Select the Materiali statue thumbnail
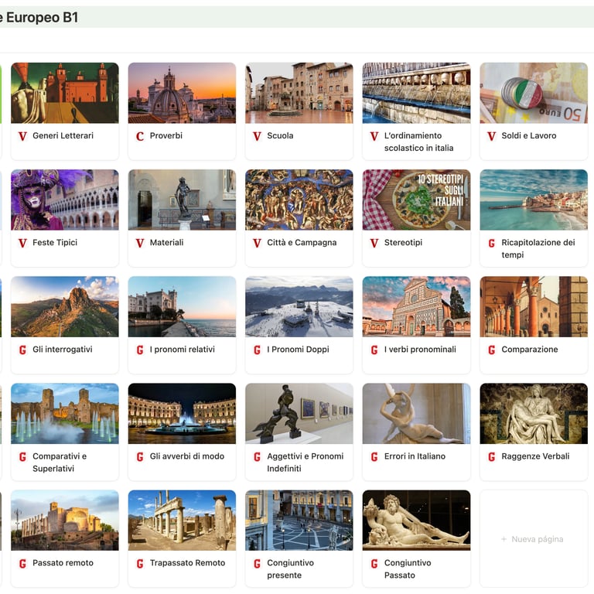594x594 pixels. (182, 200)
